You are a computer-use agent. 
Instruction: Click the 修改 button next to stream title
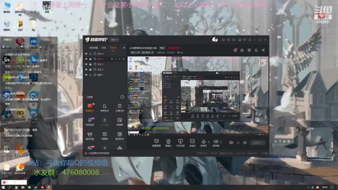(162, 48)
